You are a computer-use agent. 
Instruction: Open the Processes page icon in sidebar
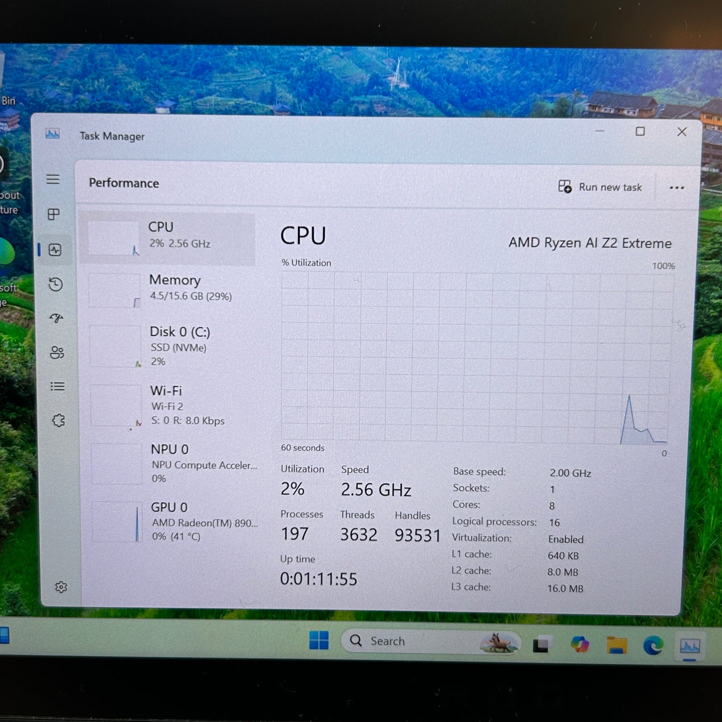click(x=53, y=214)
